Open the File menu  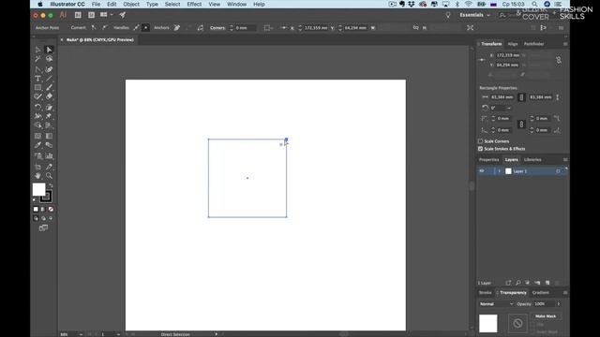[x=96, y=4]
